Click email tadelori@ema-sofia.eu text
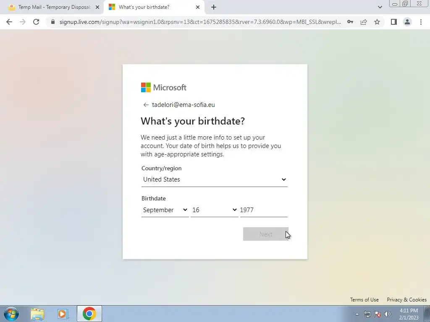 (184, 105)
